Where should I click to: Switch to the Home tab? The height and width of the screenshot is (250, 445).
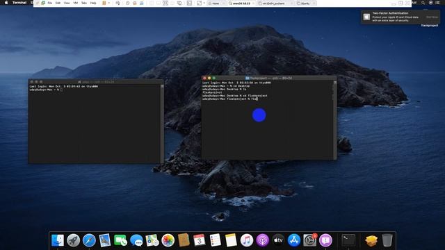pos(216,3)
